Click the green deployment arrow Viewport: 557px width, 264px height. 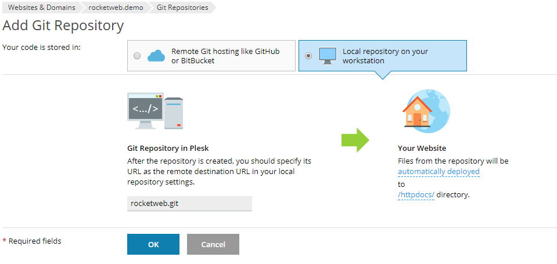(x=355, y=140)
